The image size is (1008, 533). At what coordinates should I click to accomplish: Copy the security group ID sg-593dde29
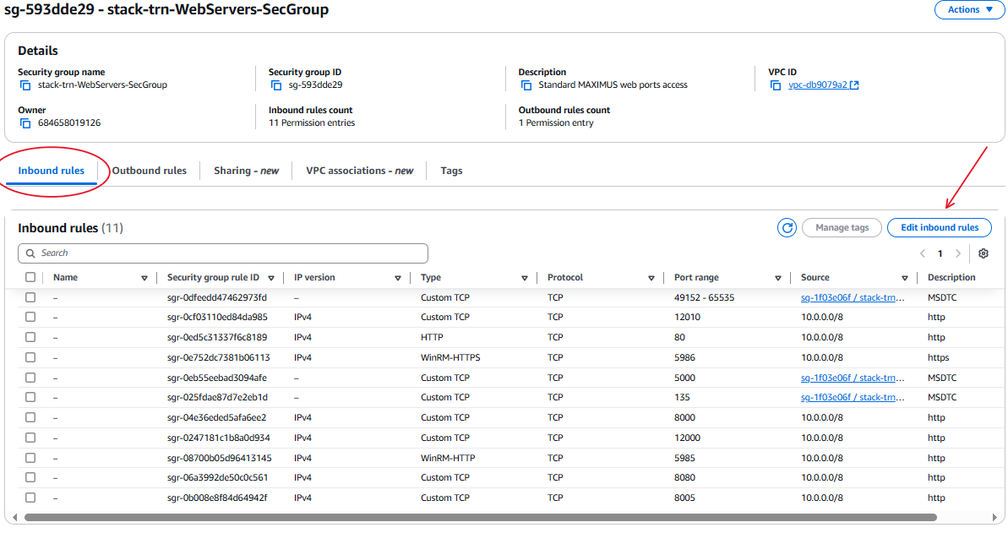[x=275, y=85]
